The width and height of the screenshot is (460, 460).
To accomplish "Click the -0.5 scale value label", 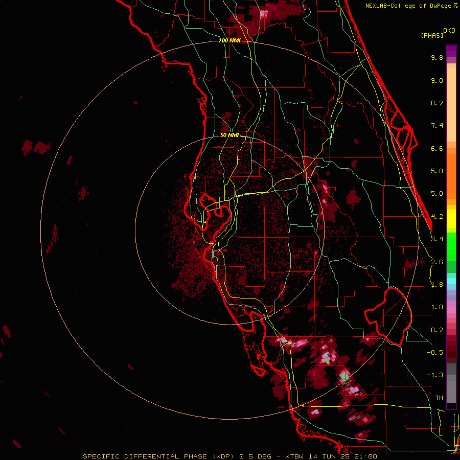I will [x=435, y=353].
